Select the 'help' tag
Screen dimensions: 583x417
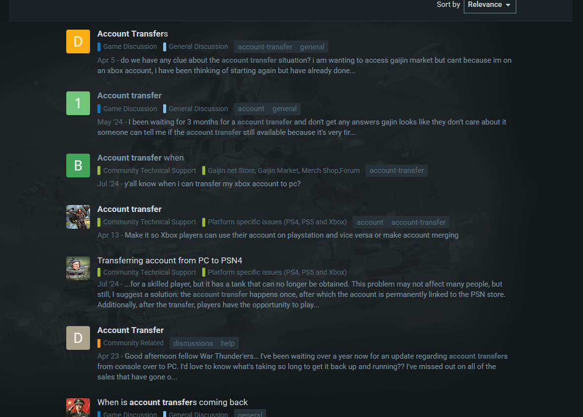tap(227, 343)
